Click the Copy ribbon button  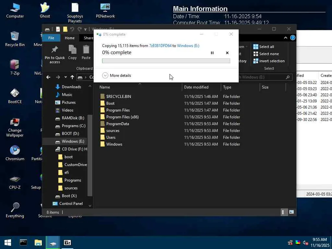(72, 53)
